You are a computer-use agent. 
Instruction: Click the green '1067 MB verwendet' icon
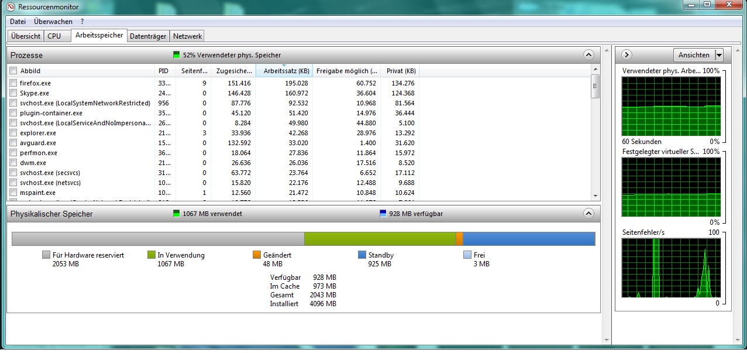(x=177, y=214)
